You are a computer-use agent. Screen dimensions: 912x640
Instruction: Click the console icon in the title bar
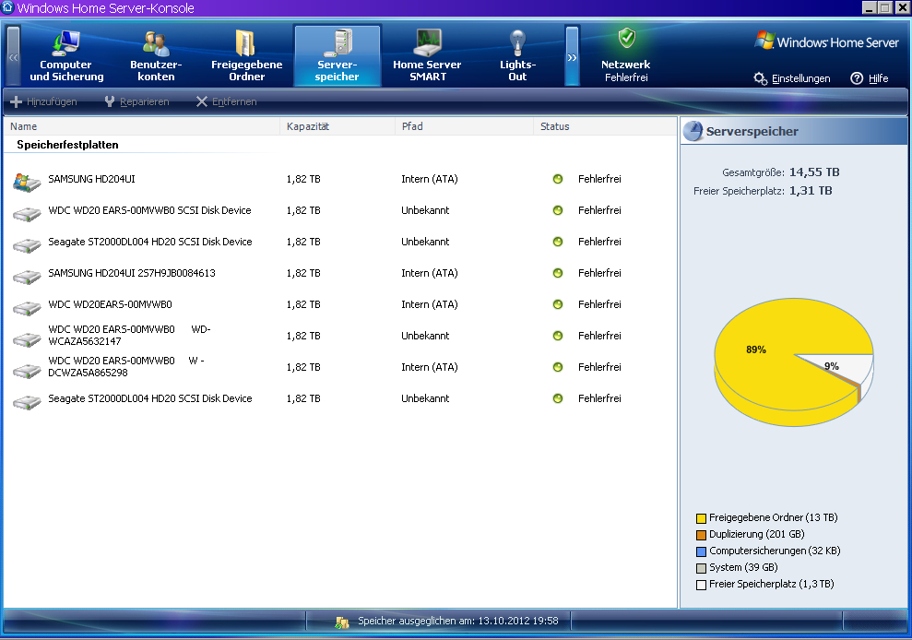[x=7, y=7]
